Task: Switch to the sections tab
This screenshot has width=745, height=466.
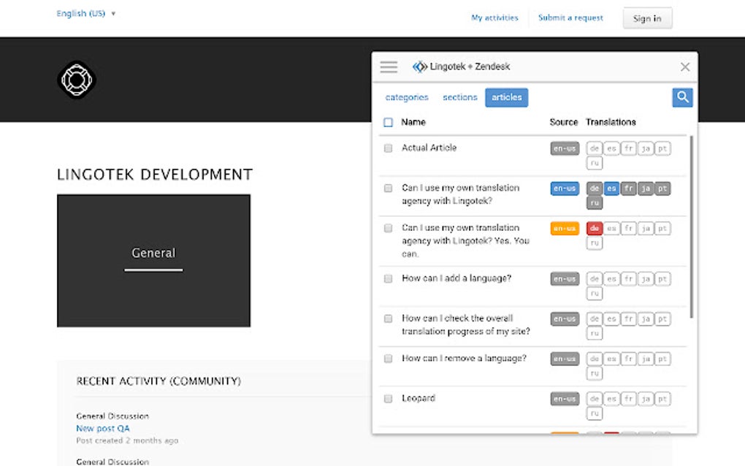Action: 459,96
